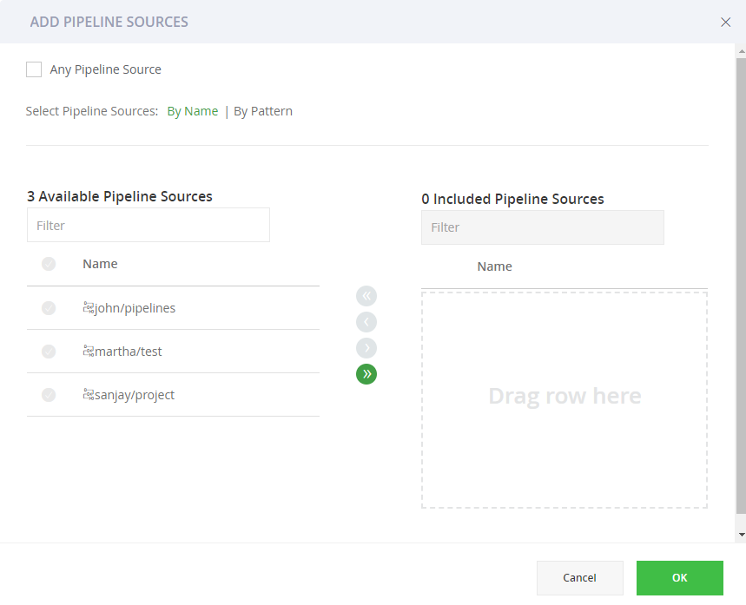Select the martha/test row circle

pyautogui.click(x=49, y=351)
